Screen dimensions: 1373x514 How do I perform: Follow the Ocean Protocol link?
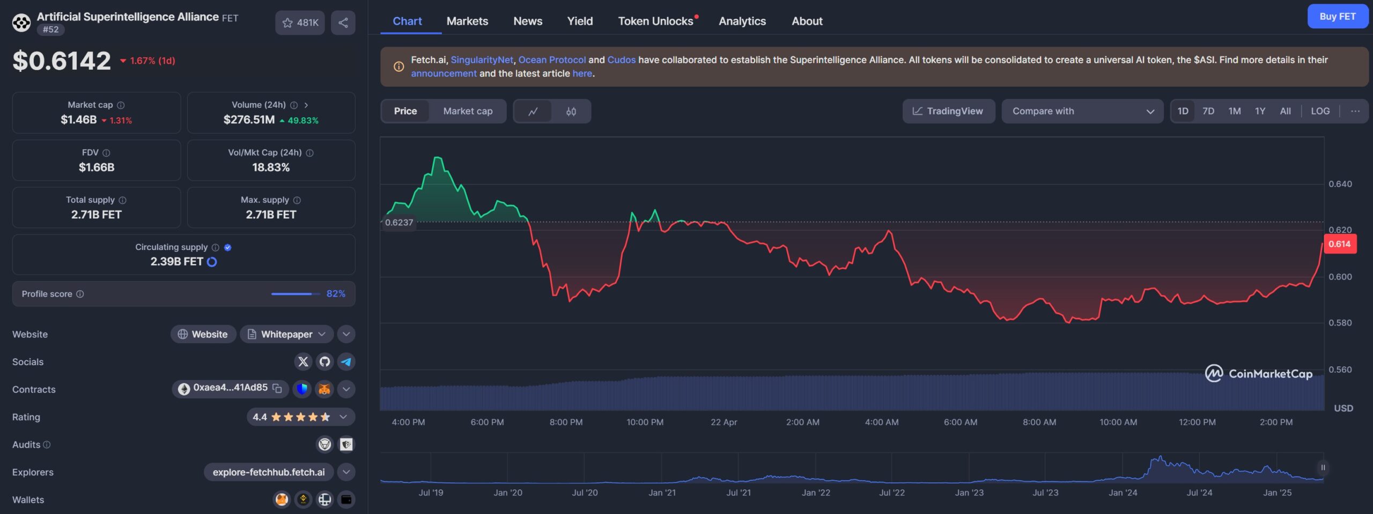[552, 60]
